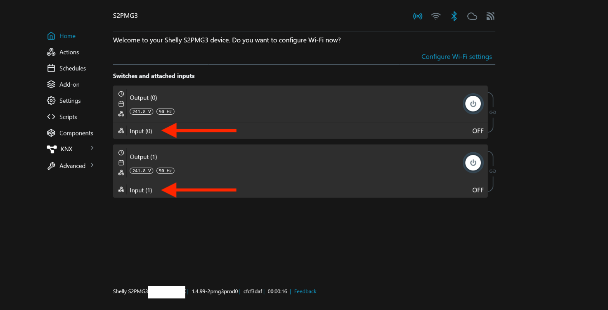Viewport: 608px width, 310px height.
Task: Open the Feedback link in footer
Action: click(x=305, y=291)
